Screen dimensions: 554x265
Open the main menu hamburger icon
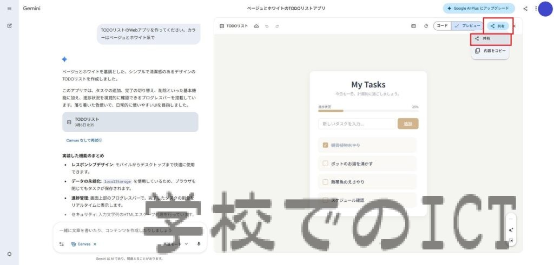[x=9, y=9]
